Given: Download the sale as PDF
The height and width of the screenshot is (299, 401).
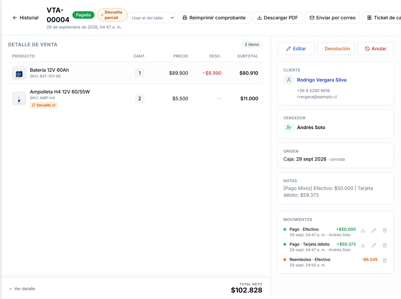Looking at the screenshot, I should tap(277, 18).
